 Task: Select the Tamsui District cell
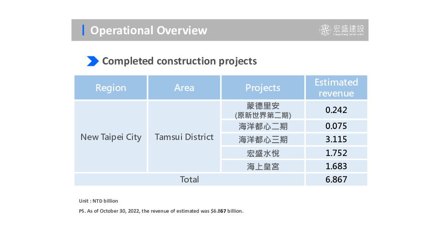tap(184, 137)
